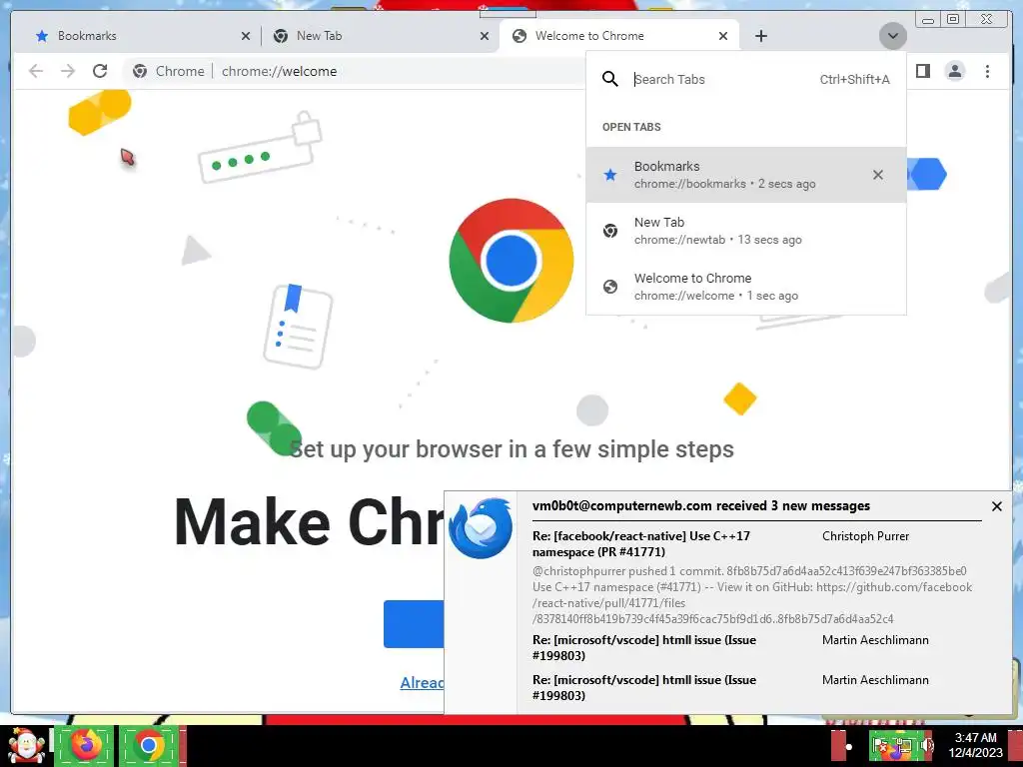1023x767 pixels.
Task: Open the facebook/react-native C++17 message
Action: tap(641, 544)
